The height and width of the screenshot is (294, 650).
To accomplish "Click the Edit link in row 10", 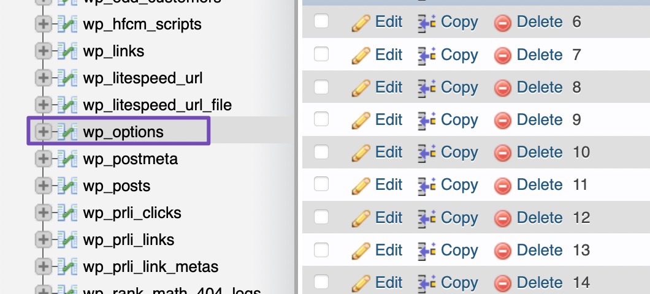I will (x=389, y=153).
